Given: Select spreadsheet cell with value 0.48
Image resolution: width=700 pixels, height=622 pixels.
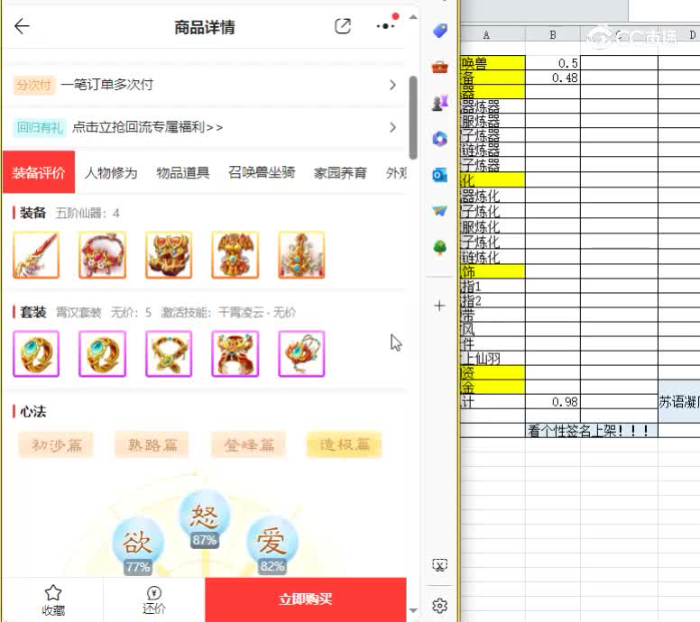Looking at the screenshot, I should pyautogui.click(x=553, y=78).
